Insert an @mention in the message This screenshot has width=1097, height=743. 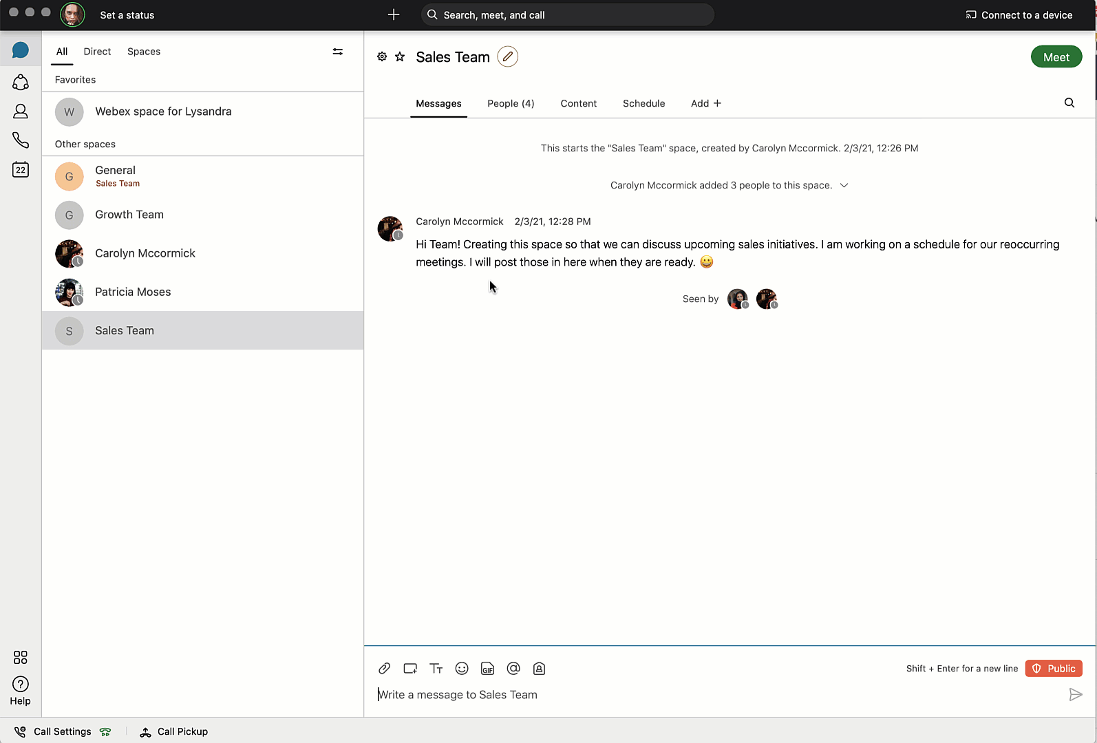[x=513, y=669]
